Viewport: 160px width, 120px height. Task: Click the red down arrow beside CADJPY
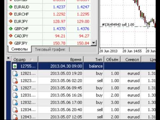pos(11,36)
